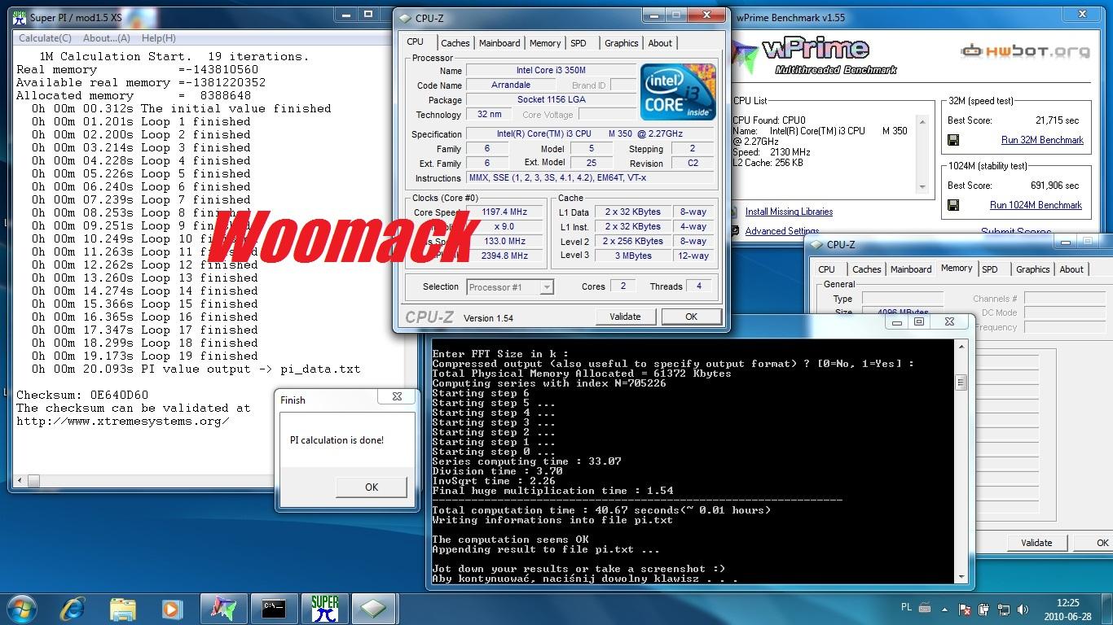This screenshot has height=625, width=1113.
Task: Select Mainboard tab in back CPU-Z window
Action: point(911,269)
